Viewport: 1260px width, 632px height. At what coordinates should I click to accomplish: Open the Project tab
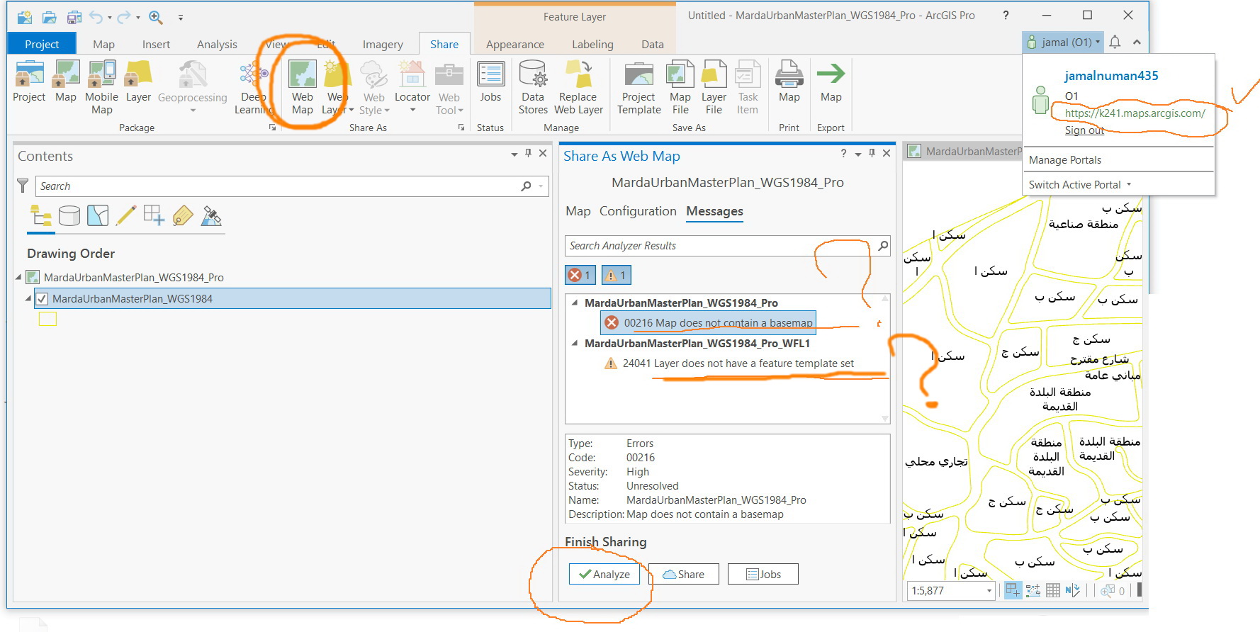click(x=42, y=44)
